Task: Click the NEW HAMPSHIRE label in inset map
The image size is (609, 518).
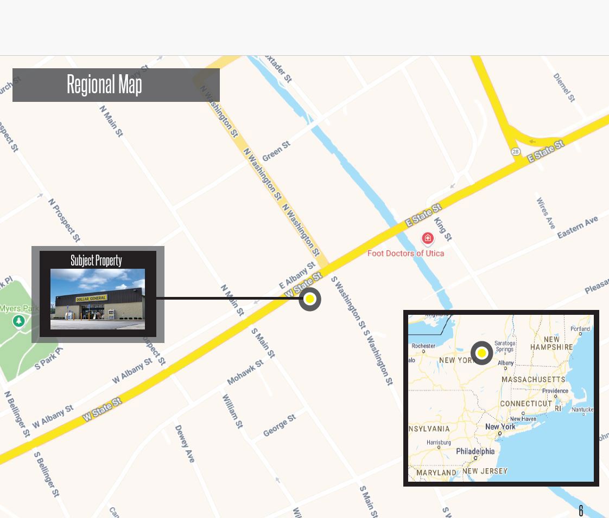Action: [551, 343]
